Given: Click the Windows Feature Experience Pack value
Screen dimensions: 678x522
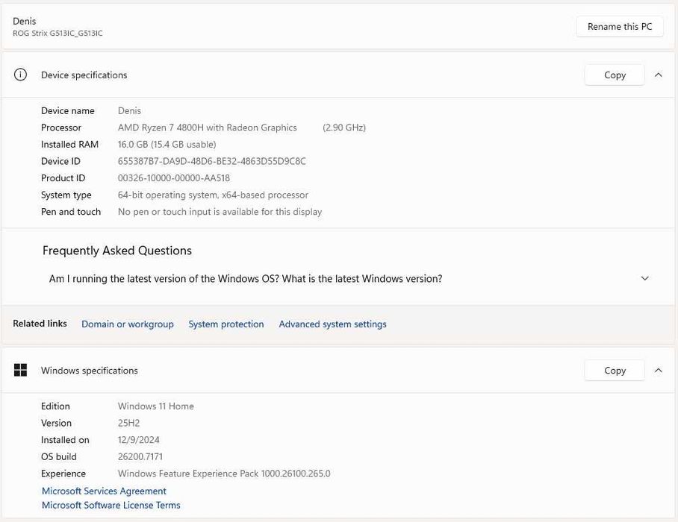Looking at the screenshot, I should (224, 474).
